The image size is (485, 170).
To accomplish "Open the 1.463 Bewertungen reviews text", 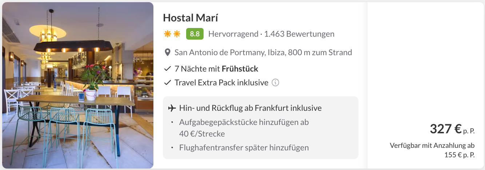I will pos(299,34).
